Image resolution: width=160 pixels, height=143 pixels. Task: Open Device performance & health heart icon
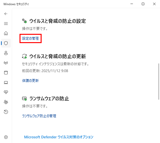pyautogui.click(x=6, y=92)
